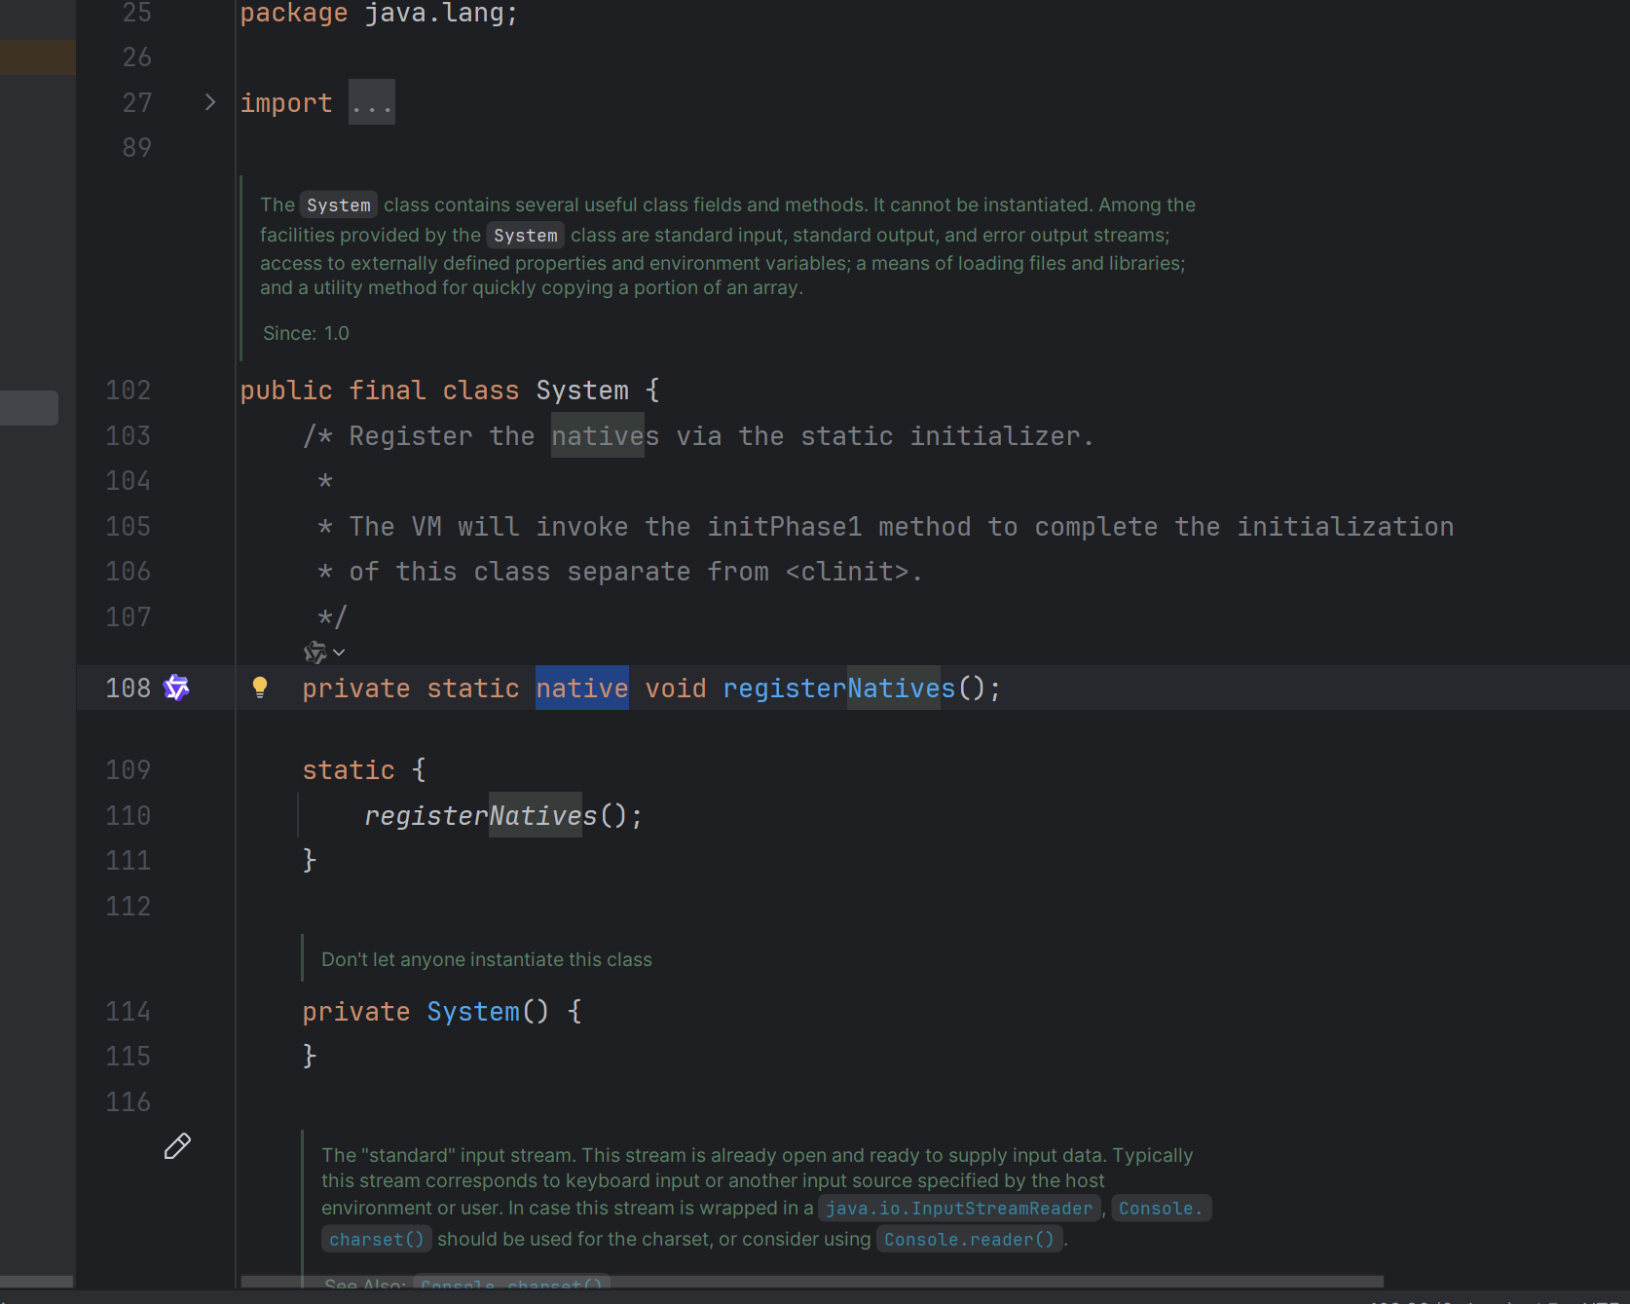Click the purple AI assistant gutter icon on line 108
This screenshot has width=1630, height=1304.
pyautogui.click(x=176, y=688)
